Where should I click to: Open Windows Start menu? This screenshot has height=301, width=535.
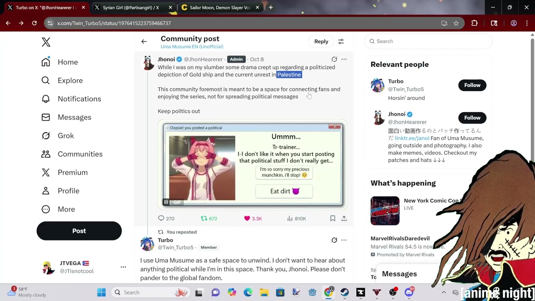102,293
